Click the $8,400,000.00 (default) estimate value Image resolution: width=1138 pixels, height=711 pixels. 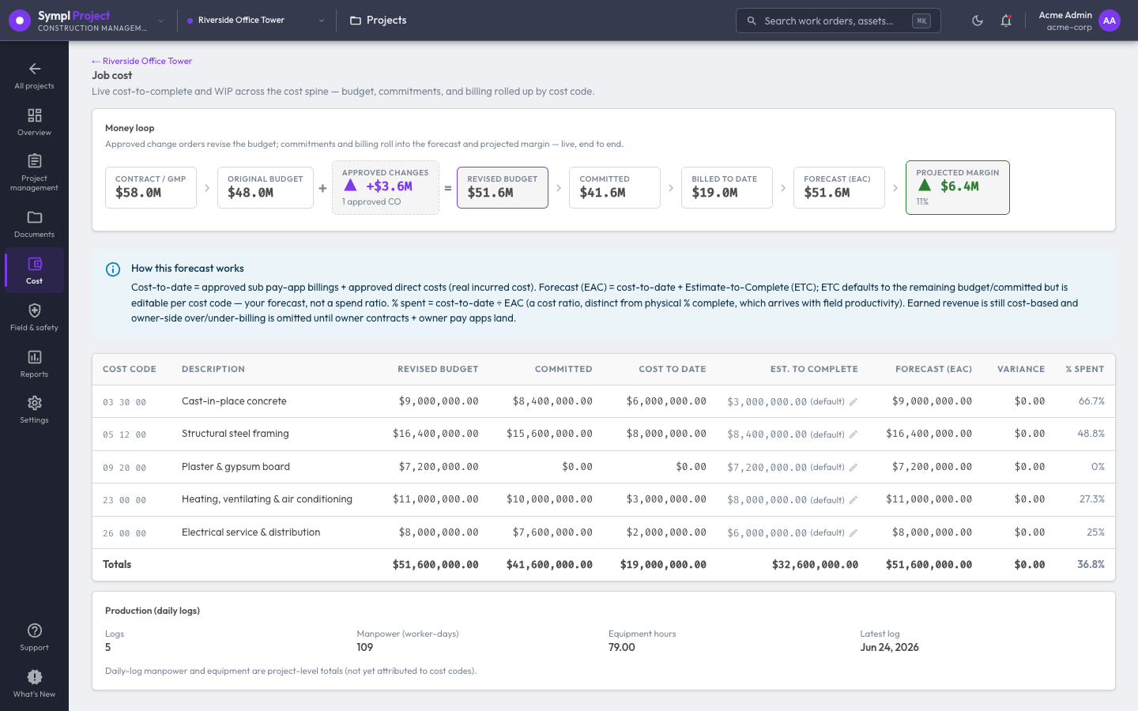point(786,434)
